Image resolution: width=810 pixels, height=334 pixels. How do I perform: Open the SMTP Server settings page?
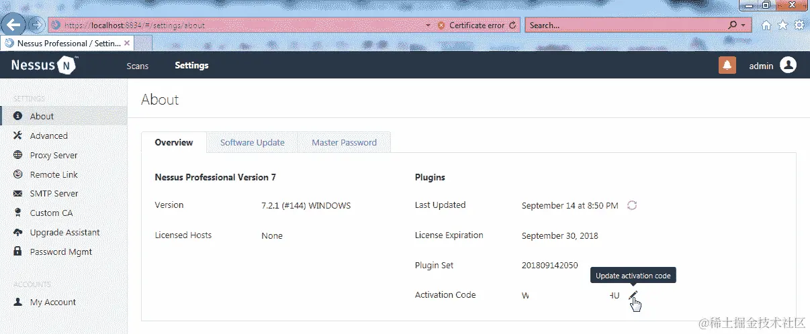64,193
